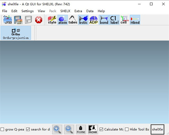Toggle the C1 atom label icon
Screen dimensions: 169x135
[114, 20]
